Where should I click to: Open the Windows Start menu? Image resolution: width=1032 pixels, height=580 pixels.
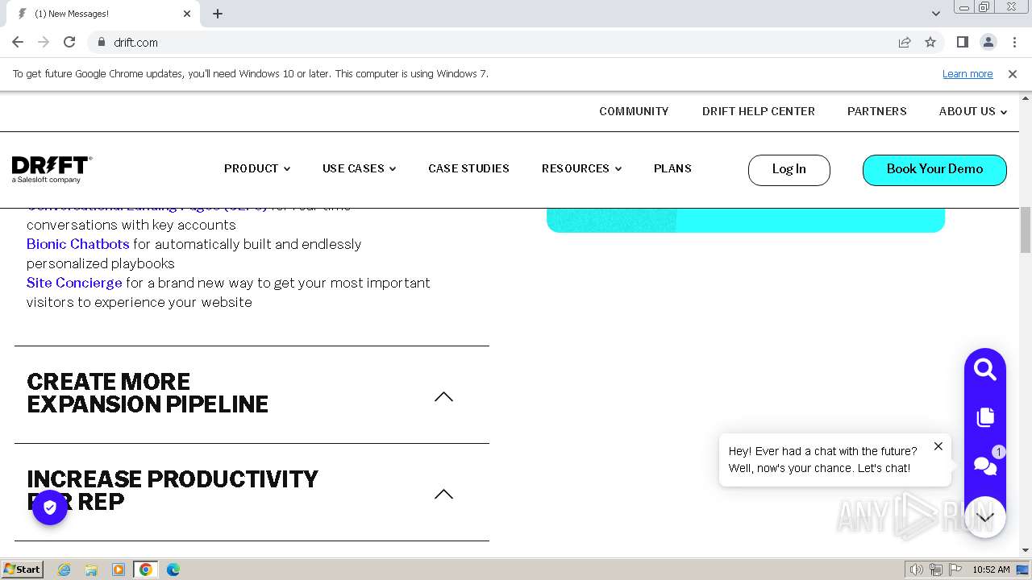pyautogui.click(x=23, y=570)
